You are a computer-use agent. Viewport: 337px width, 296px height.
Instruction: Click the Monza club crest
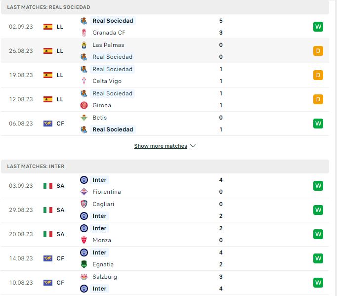coord(84,240)
